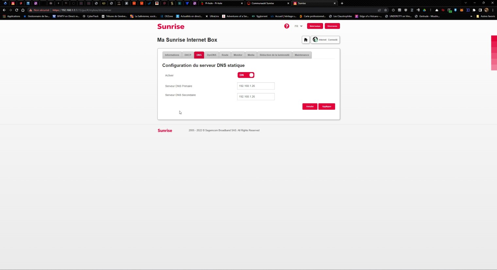The width and height of the screenshot is (497, 270).
Task: Open the Chrome extensions puzzle icon
Action: (474, 10)
